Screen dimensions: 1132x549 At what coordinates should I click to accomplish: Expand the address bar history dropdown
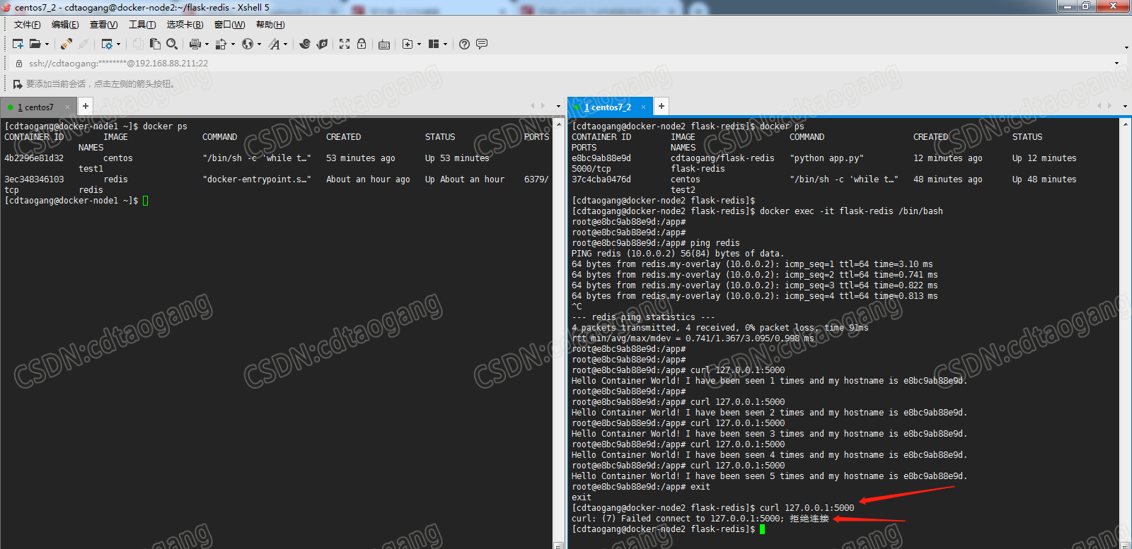[x=1117, y=63]
